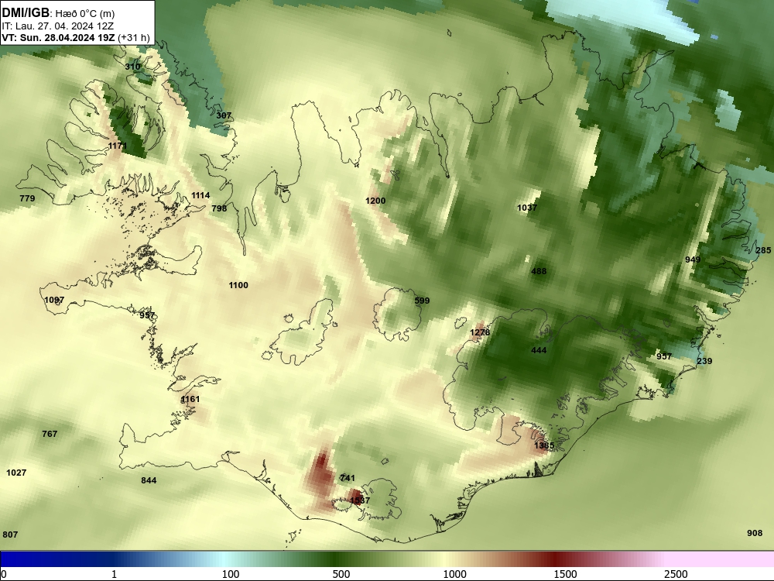This screenshot has width=774, height=581.
Task: Click the 779 height value off the west coast
Action: (x=27, y=198)
